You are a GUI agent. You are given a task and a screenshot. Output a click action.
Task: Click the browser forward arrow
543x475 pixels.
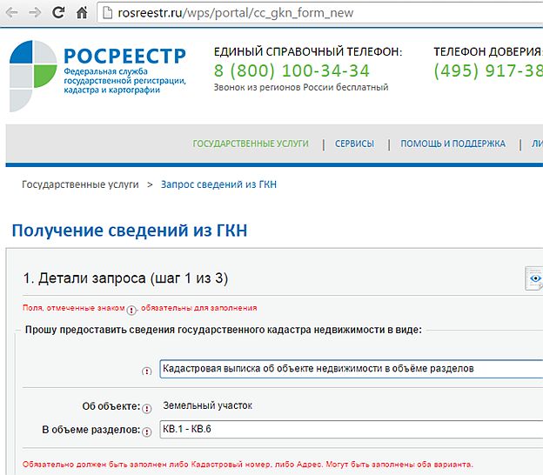click(x=34, y=13)
